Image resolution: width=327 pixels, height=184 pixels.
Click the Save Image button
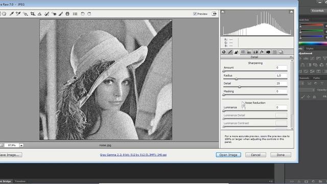10,155
